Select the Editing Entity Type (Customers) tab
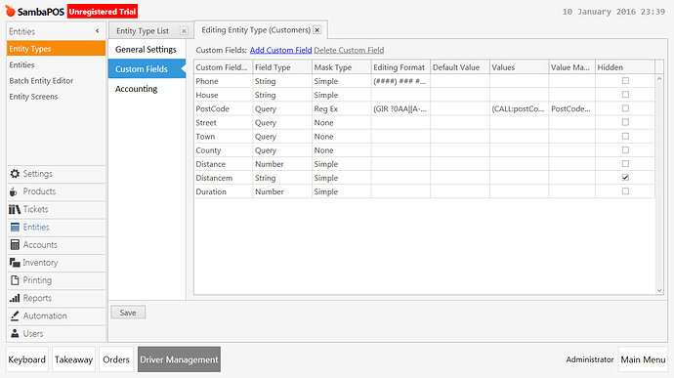This screenshot has height=378, width=674. (x=256, y=29)
